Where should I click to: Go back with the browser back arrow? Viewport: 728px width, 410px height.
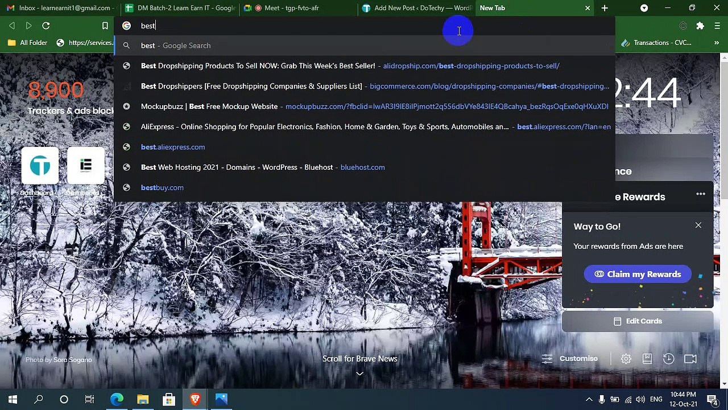pyautogui.click(x=12, y=26)
